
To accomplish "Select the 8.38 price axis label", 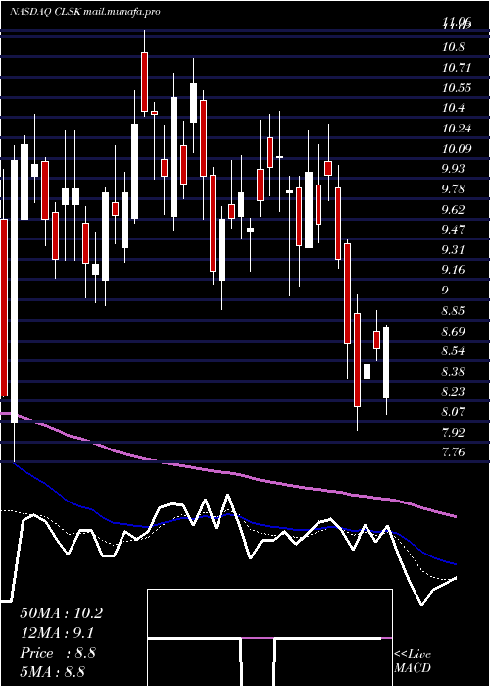I will [453, 372].
